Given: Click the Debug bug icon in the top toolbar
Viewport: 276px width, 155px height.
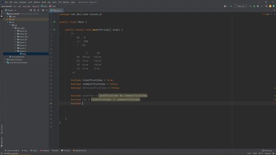Looking at the screenshot, I should pyautogui.click(x=254, y=6).
